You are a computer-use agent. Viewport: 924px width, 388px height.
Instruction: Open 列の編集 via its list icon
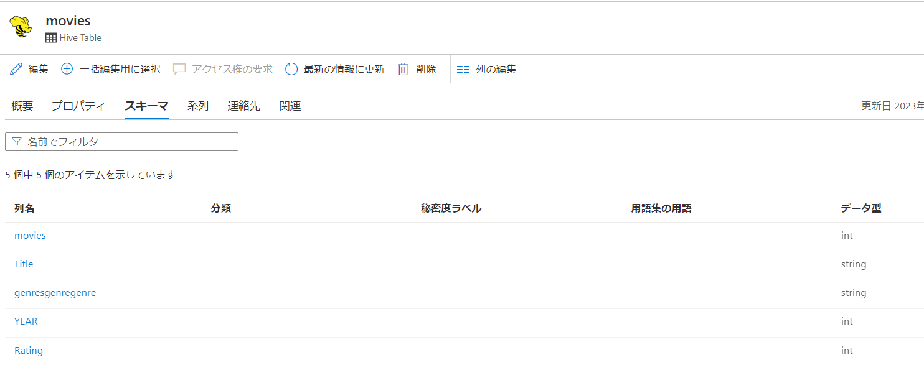tap(463, 68)
